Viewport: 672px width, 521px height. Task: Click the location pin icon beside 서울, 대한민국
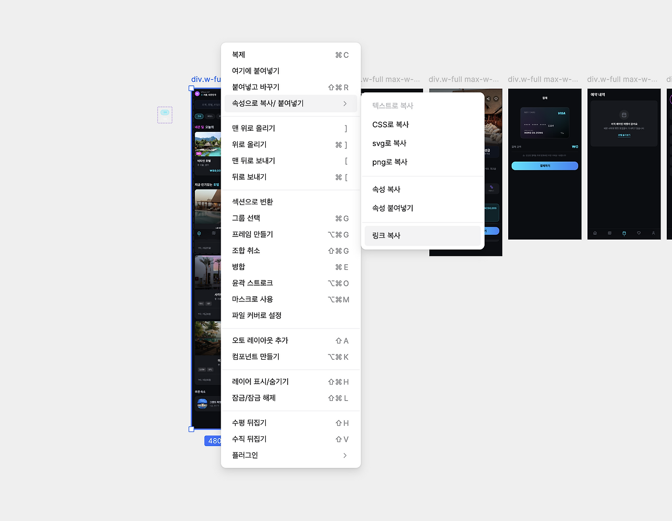pos(202,95)
